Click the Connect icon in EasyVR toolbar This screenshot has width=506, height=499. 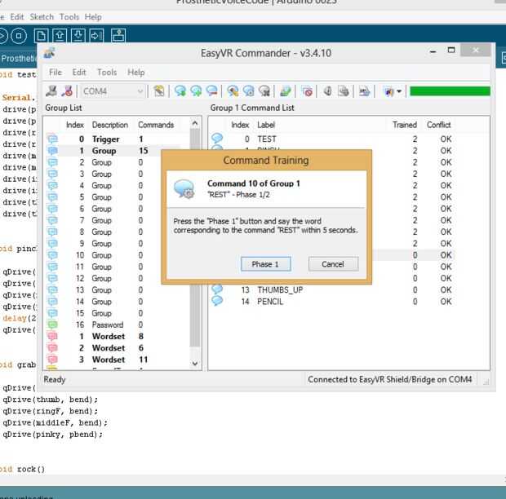51,91
